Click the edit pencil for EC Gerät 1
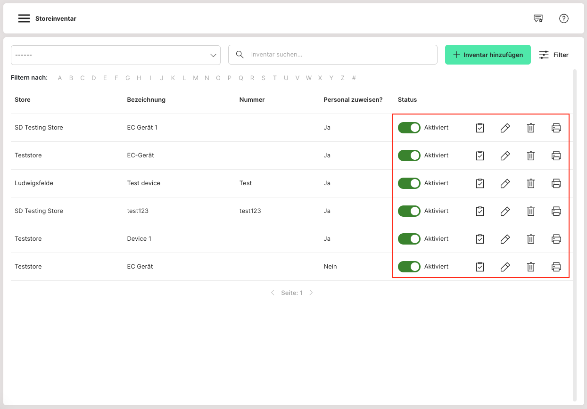Viewport: 587px width, 409px height. point(505,128)
